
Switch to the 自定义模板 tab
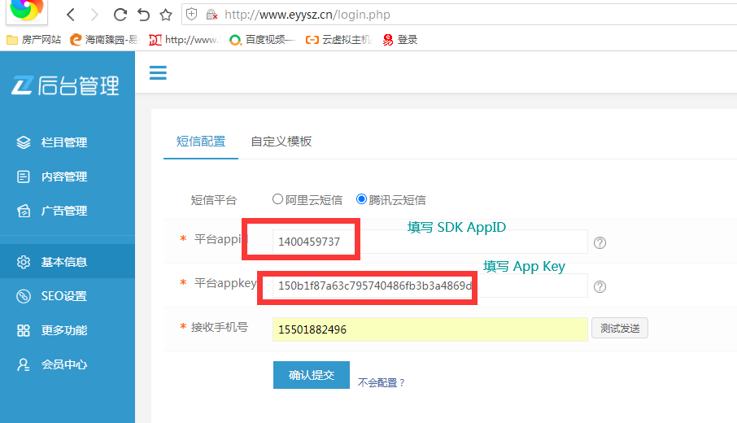coord(281,142)
